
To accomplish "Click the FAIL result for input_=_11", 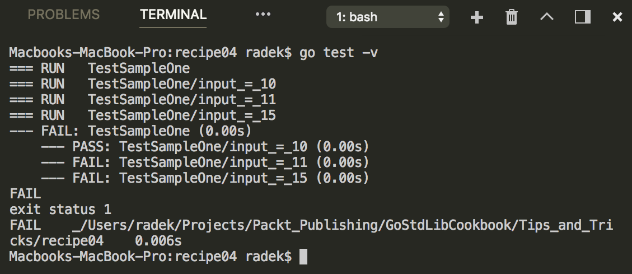I will click(205, 162).
